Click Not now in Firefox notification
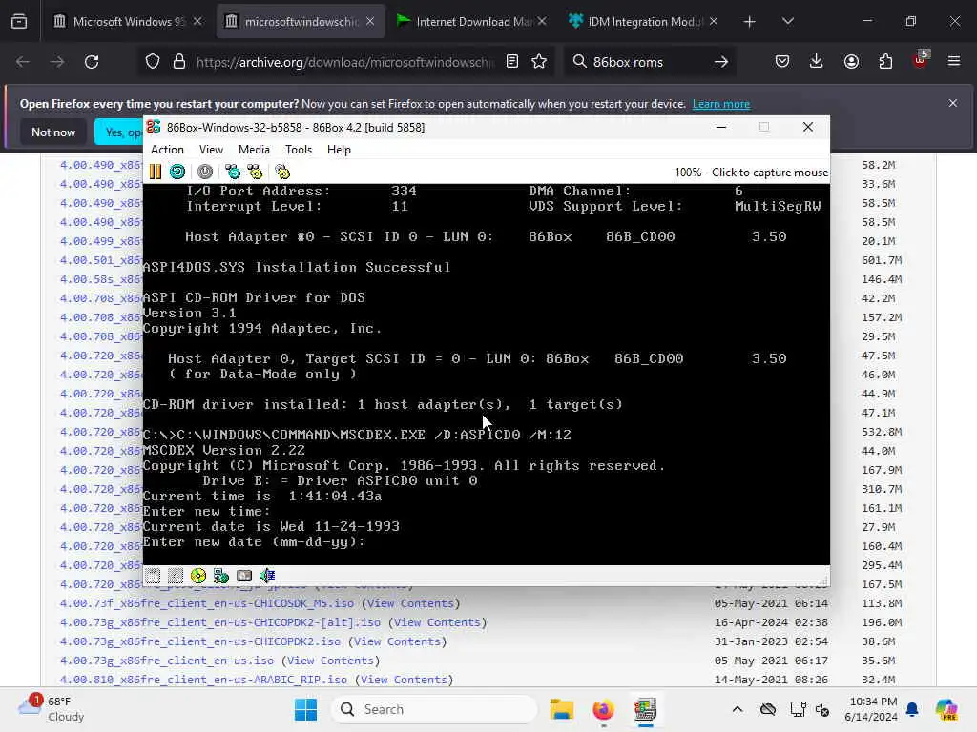Image resolution: width=977 pixels, height=732 pixels. 53,132
